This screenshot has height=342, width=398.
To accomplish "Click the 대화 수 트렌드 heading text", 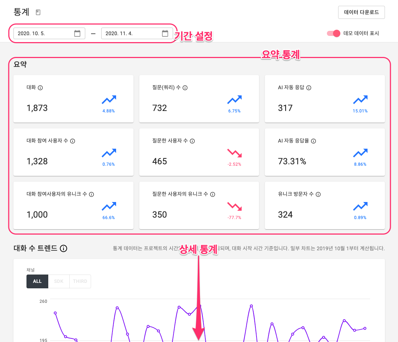I will 36,248.
